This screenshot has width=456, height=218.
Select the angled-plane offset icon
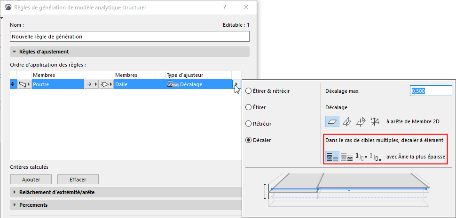pos(361,121)
